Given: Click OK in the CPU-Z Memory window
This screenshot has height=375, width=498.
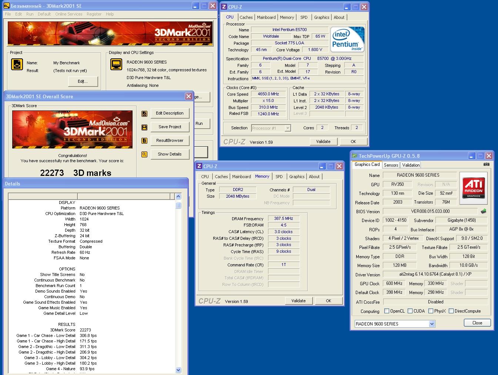Looking at the screenshot, I should tap(328, 301).
